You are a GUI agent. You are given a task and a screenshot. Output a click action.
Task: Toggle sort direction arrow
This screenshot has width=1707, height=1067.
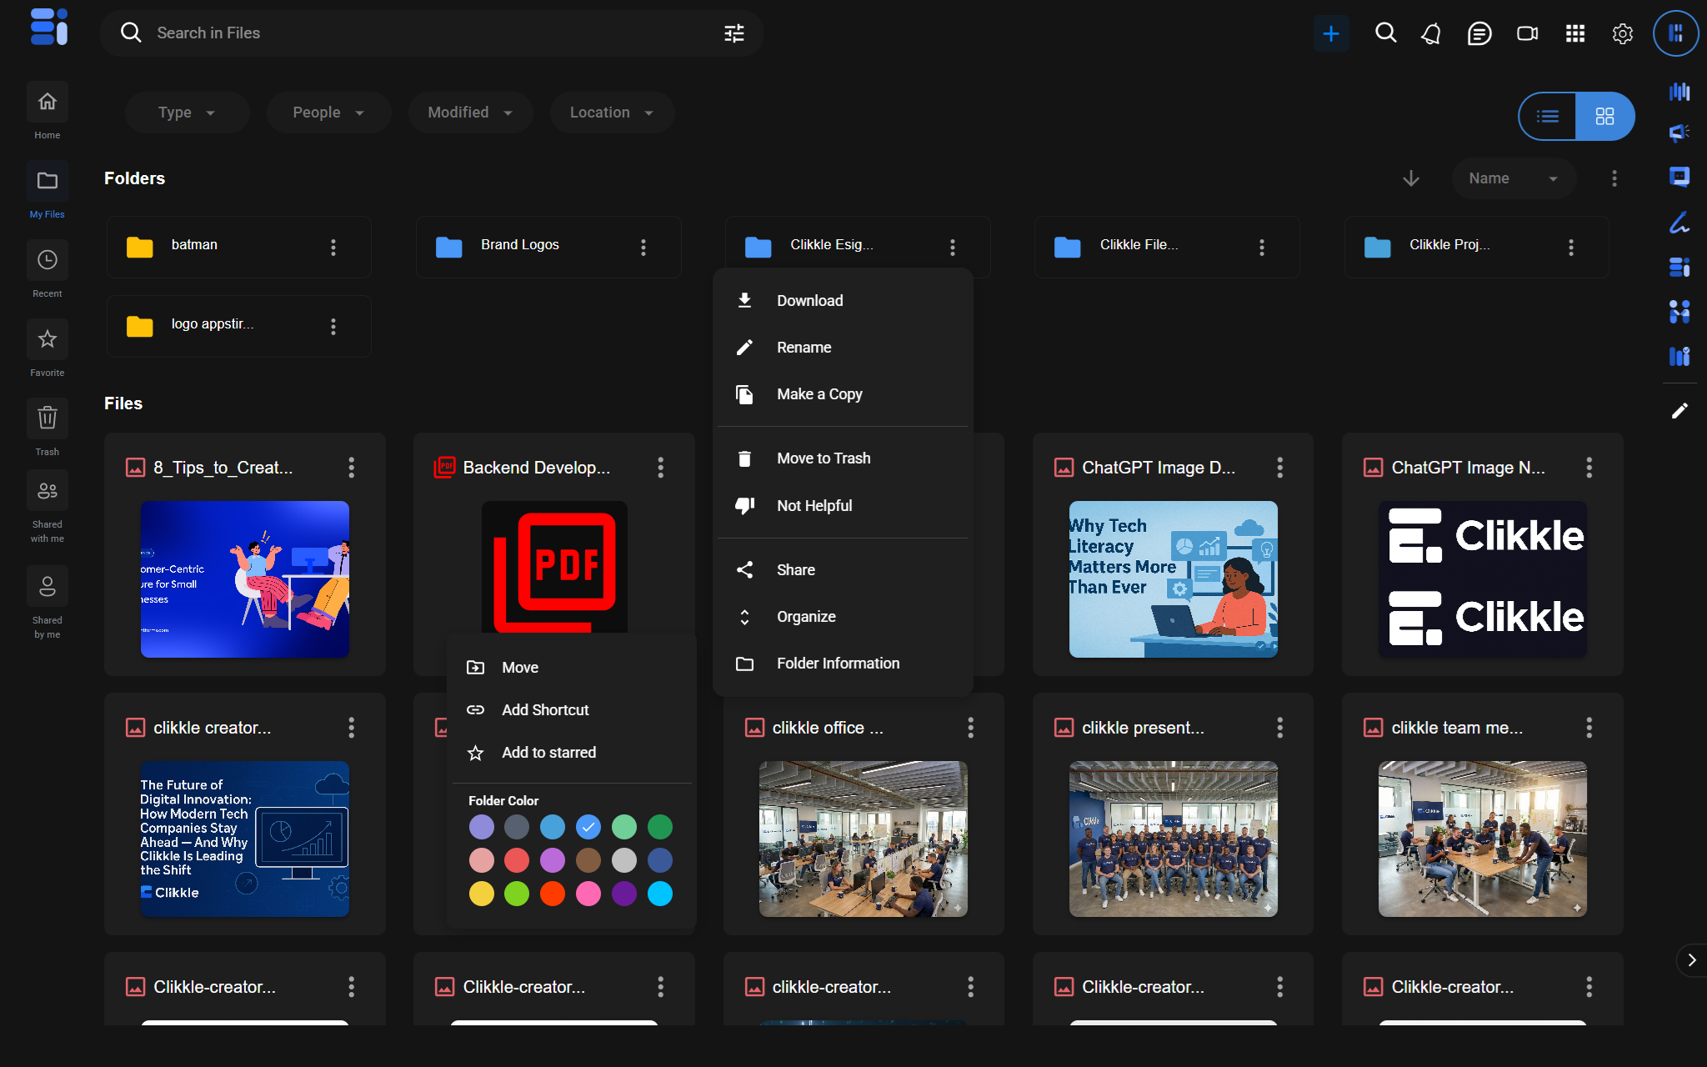[x=1411, y=178]
